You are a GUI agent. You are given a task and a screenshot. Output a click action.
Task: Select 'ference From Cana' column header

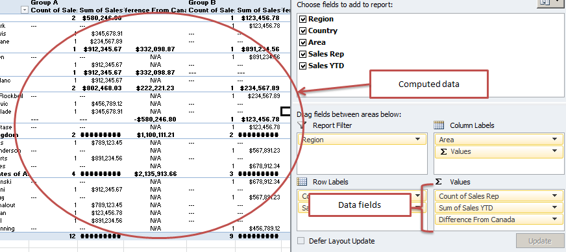tap(155, 10)
